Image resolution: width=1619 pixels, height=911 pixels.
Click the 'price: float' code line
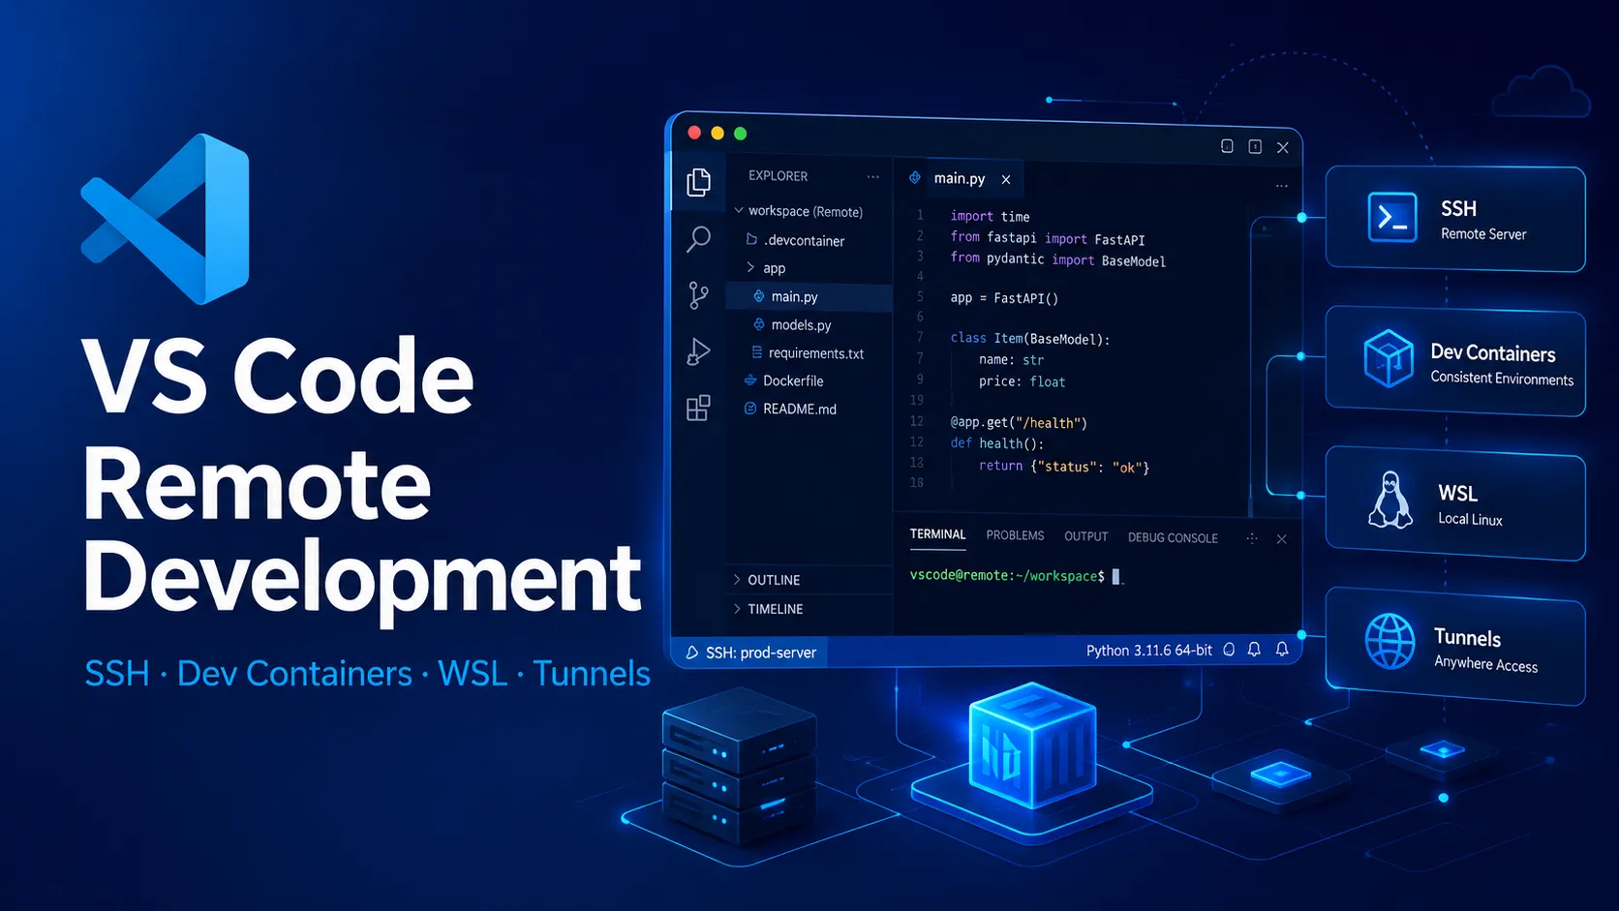tap(1022, 381)
